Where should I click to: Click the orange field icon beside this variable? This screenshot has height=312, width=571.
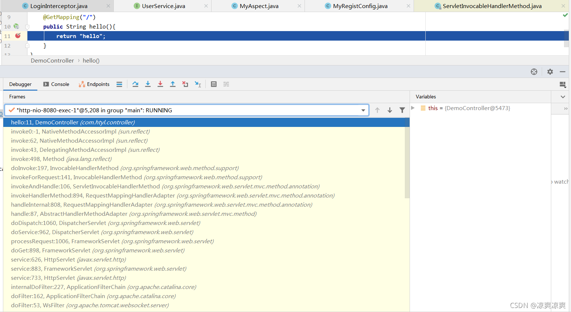(423, 108)
